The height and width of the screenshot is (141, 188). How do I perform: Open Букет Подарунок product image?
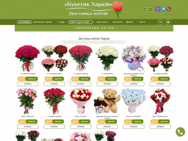tap(160, 101)
